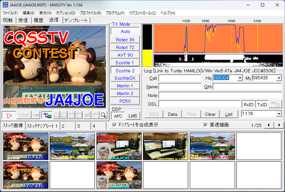Select the ToCall 595004 tanuki stock thumbnail
This screenshot has width=285, height=192.
coord(119,175)
